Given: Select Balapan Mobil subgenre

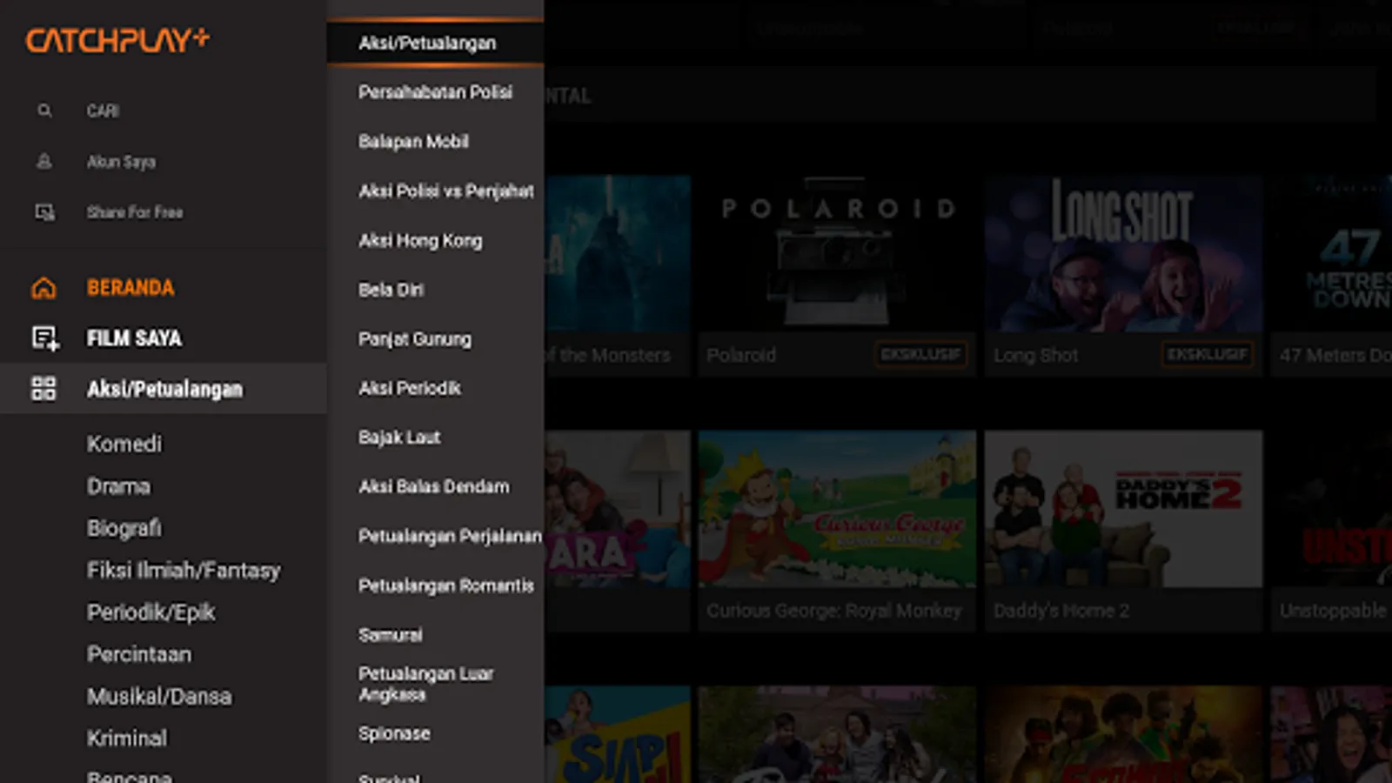Looking at the screenshot, I should 414,142.
